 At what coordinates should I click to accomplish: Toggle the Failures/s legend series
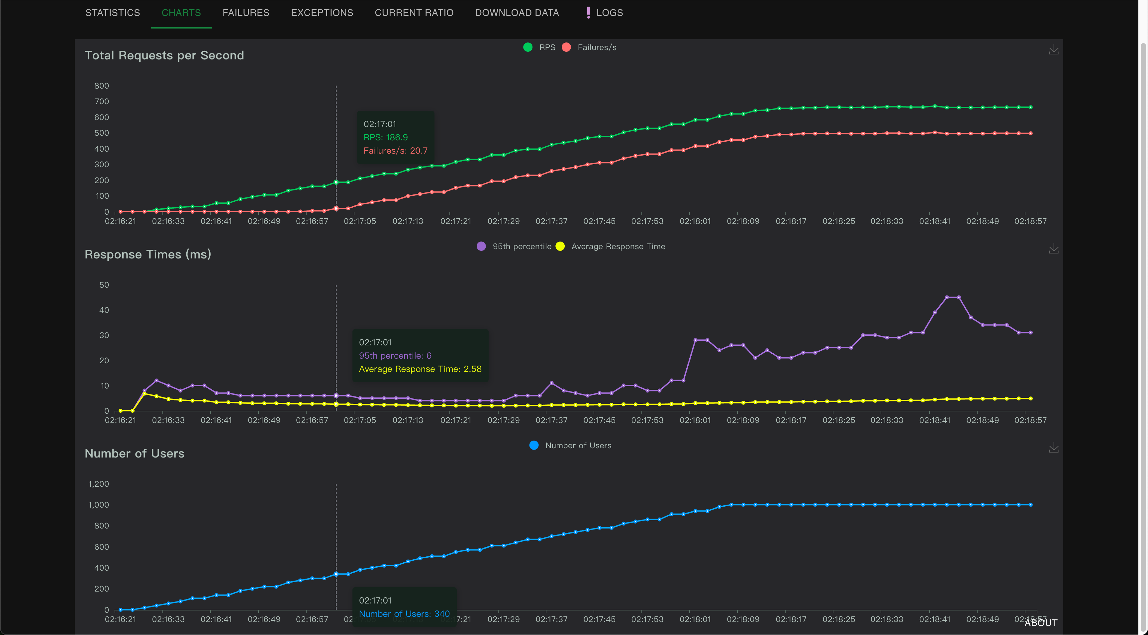coord(589,47)
